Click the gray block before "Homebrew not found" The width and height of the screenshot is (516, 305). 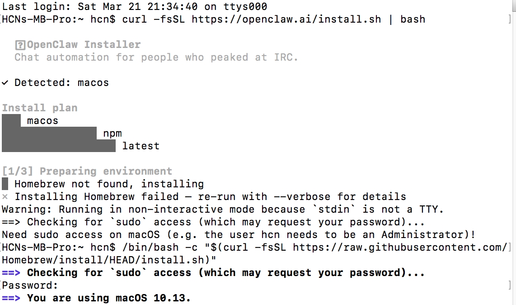pyautogui.click(x=5, y=184)
